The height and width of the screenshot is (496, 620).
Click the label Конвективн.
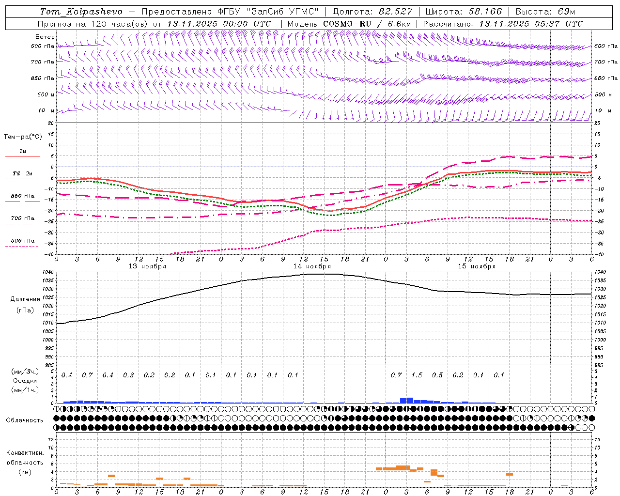[x=25, y=453]
